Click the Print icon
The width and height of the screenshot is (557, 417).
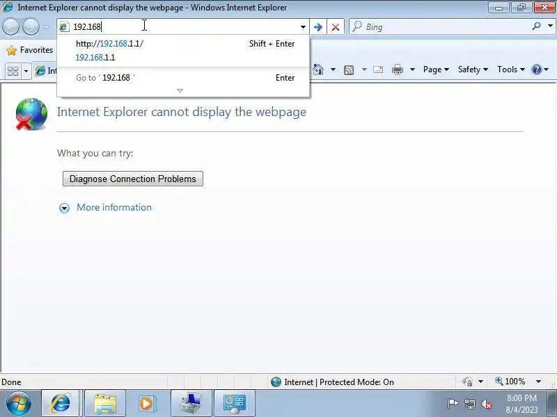398,69
